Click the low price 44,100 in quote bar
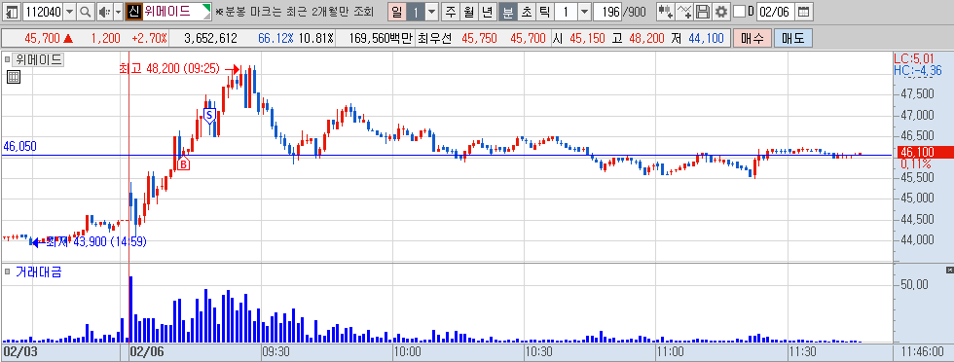Image resolution: width=954 pixels, height=362 pixels. [707, 38]
